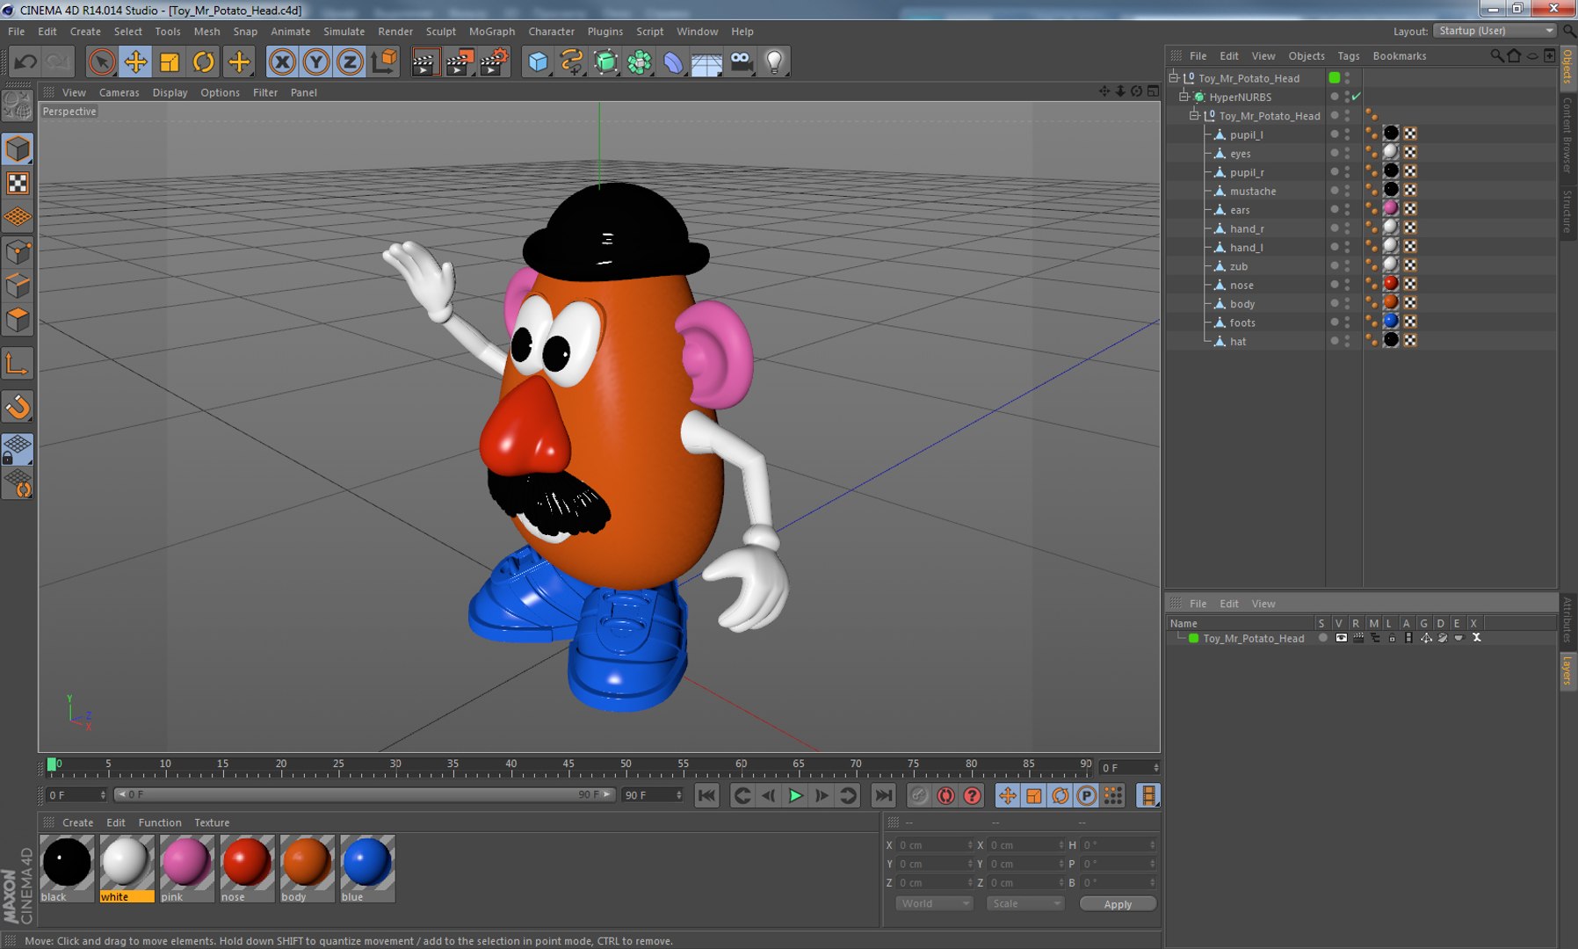Select the Live Selection tool
This screenshot has height=949, width=1578.
[102, 62]
